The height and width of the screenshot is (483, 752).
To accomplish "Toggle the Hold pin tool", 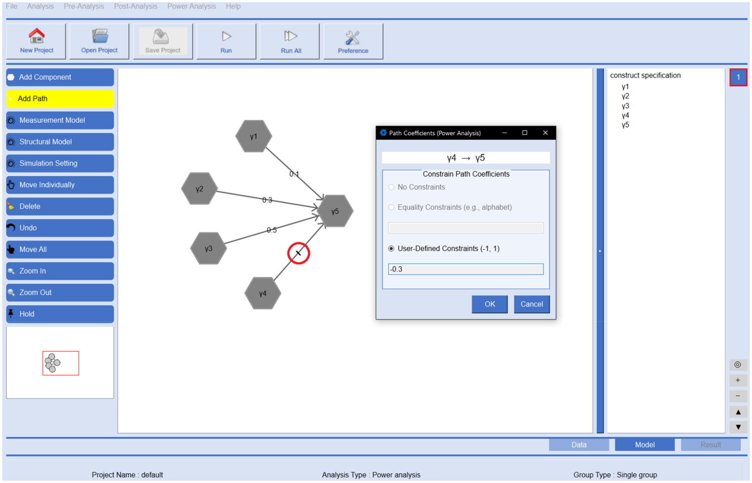I will 60,314.
